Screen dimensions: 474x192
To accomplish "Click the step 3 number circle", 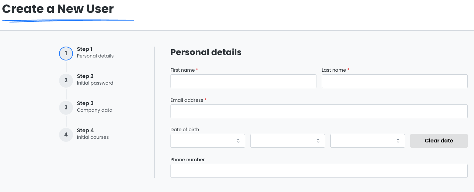I will tap(66, 107).
